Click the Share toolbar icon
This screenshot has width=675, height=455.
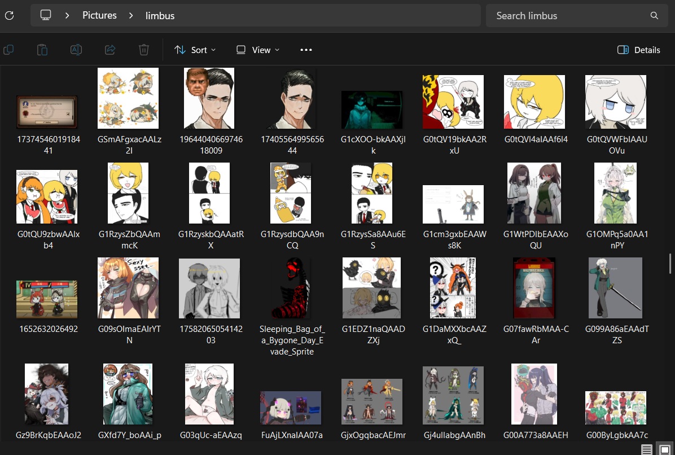110,50
